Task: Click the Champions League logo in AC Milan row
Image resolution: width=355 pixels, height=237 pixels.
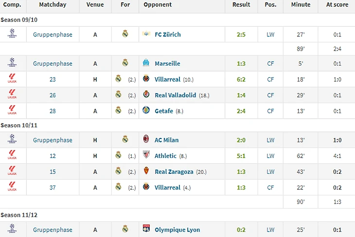Action: tap(12, 139)
